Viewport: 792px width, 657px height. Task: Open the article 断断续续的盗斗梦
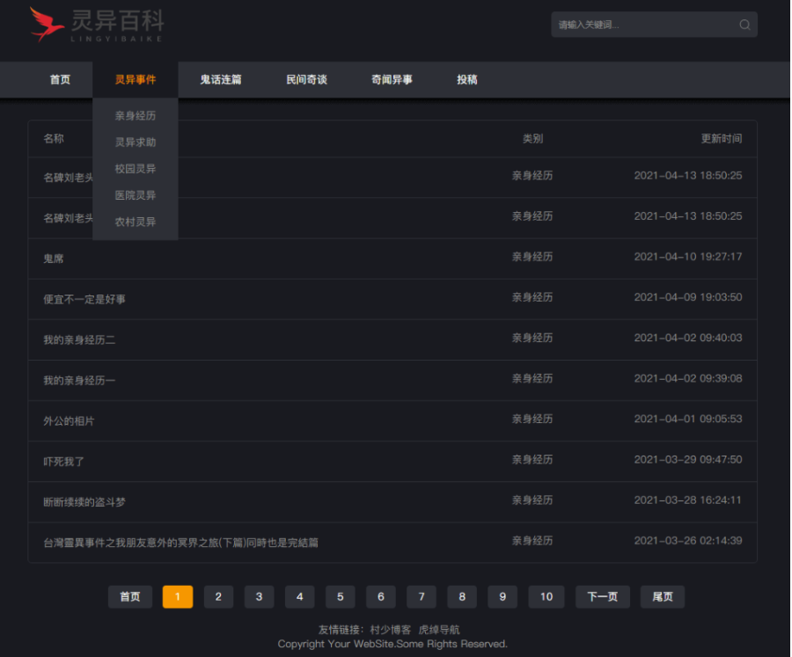click(x=84, y=502)
